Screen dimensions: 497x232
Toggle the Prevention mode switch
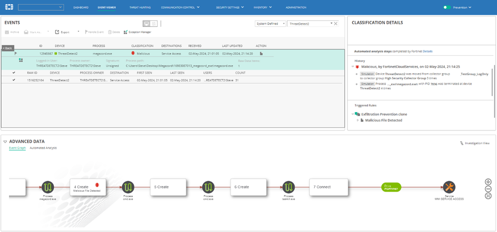point(447,7)
